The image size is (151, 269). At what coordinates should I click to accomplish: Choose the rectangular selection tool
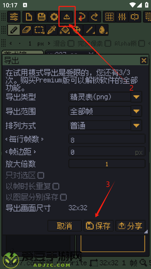click(x=39, y=30)
